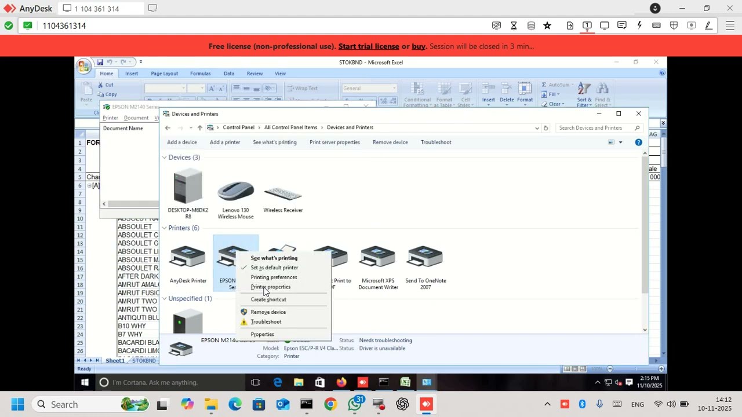Open the AnyDesk hamburger menu
Screen dimensions: 742x417
pos(730,25)
